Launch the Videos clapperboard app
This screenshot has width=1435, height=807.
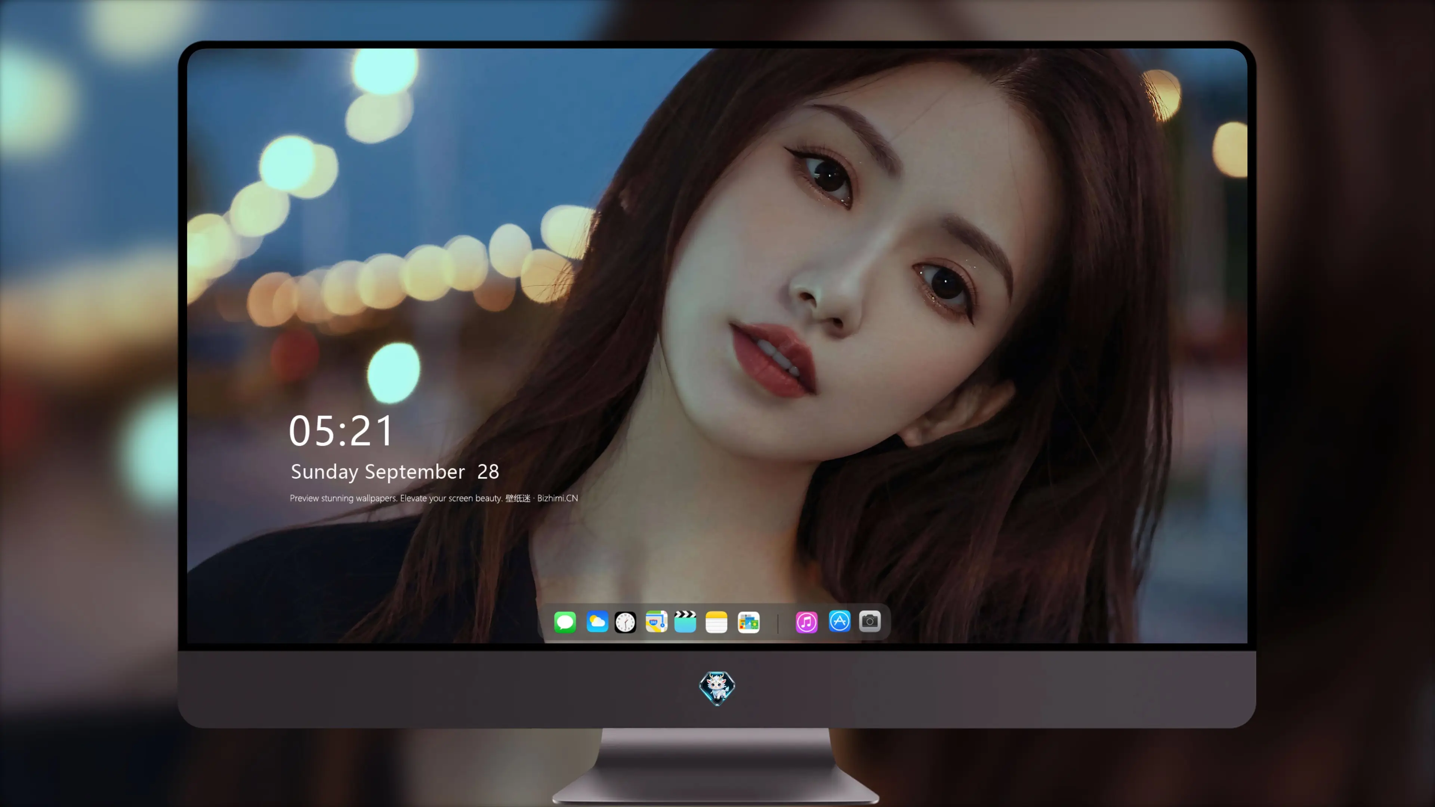685,622
